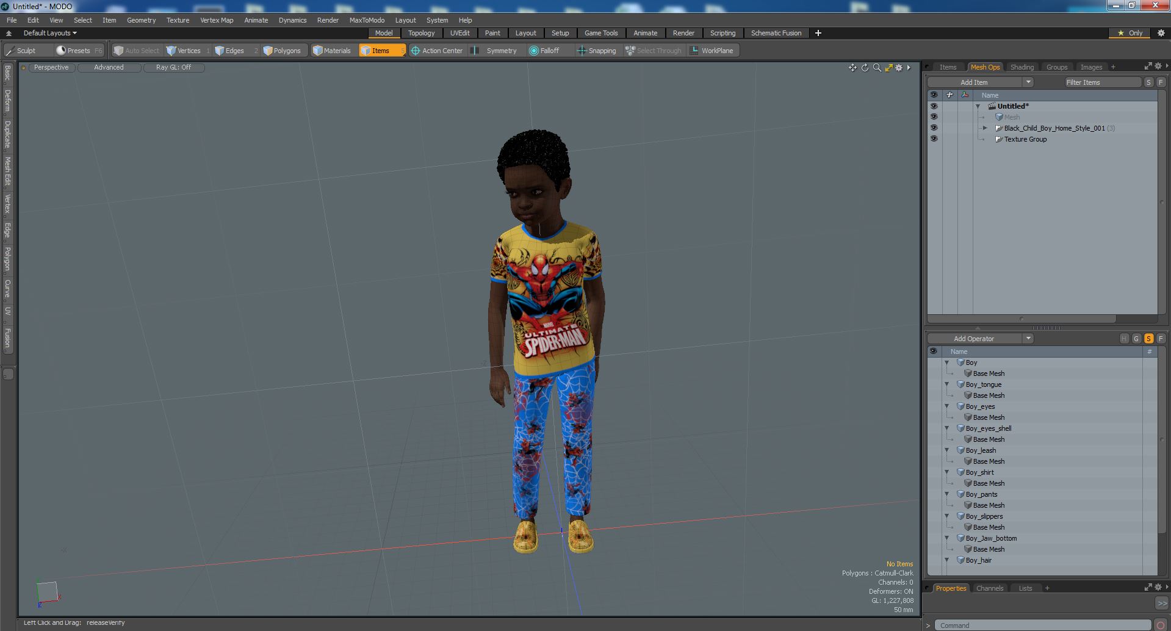Open the Add Item dropdown arrow

coord(1028,82)
